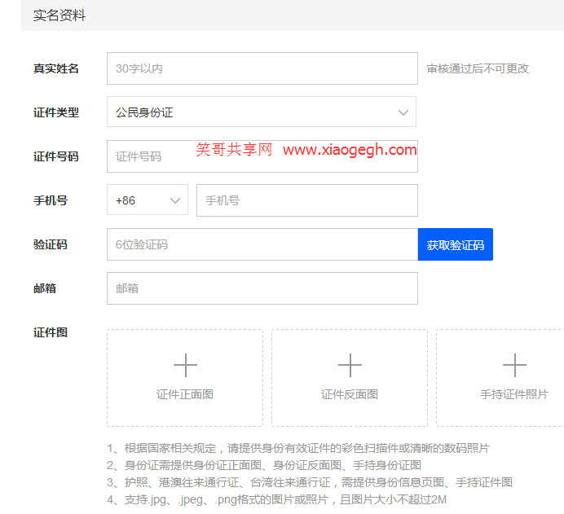Click plus icon above 证件反面图
Image resolution: width=564 pixels, height=514 pixels.
(350, 365)
